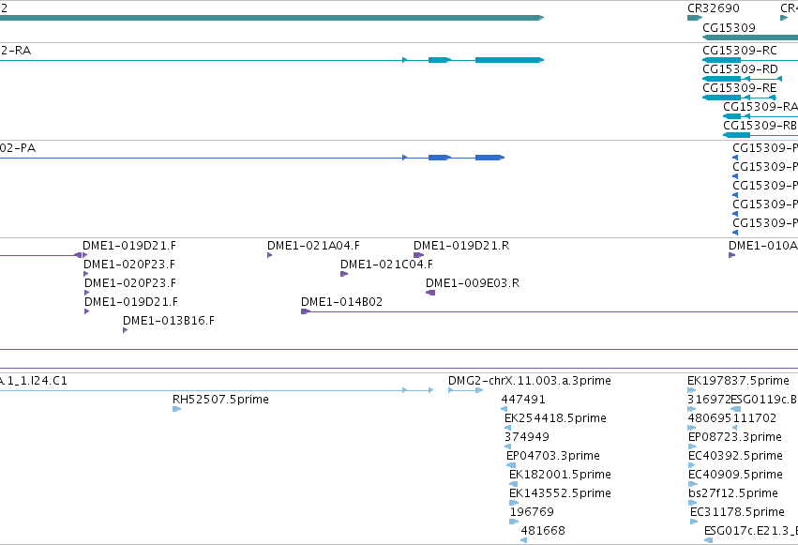
Task: Open the EK182001.5prime EST label
Action: coord(560,475)
